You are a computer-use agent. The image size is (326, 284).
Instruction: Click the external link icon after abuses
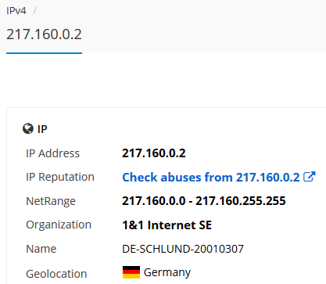coord(310,177)
